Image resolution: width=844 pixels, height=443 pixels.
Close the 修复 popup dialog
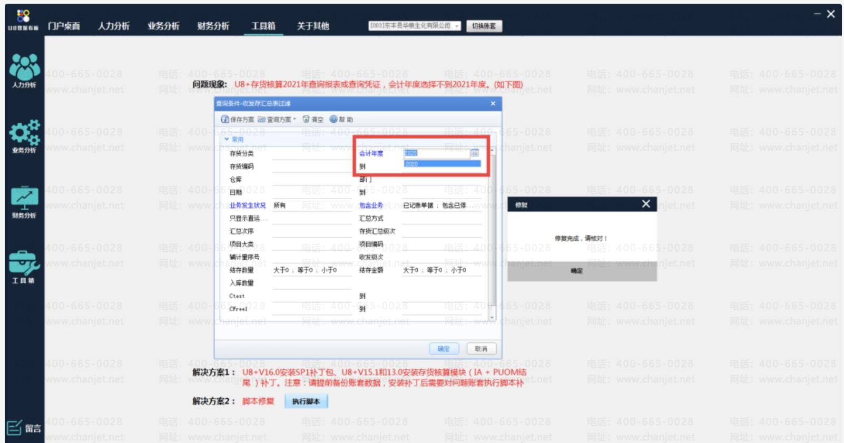(x=646, y=204)
